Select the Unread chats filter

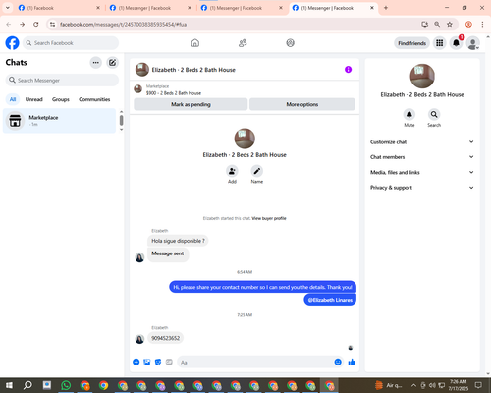click(34, 99)
